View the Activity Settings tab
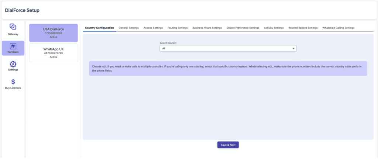Screen dimensions: 378x160 point(274,28)
